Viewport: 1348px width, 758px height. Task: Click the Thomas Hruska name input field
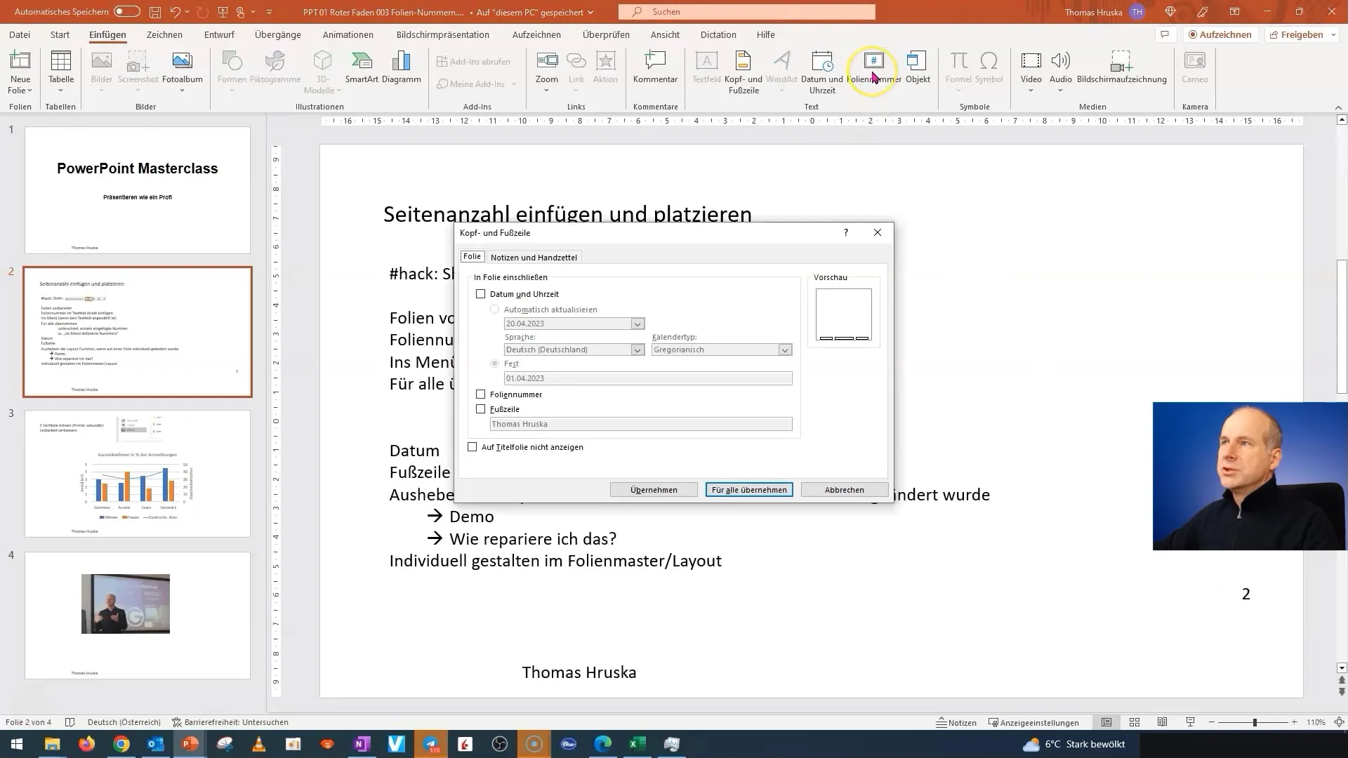coord(640,423)
